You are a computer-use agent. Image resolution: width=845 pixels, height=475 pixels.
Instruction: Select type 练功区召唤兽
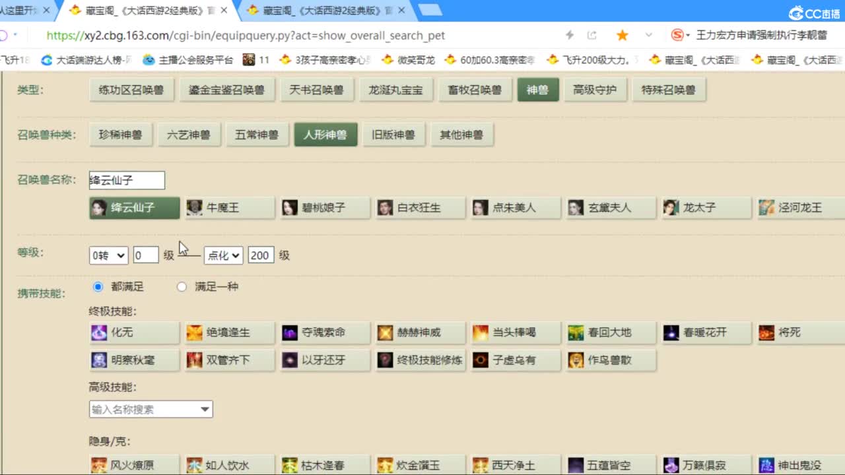131,90
